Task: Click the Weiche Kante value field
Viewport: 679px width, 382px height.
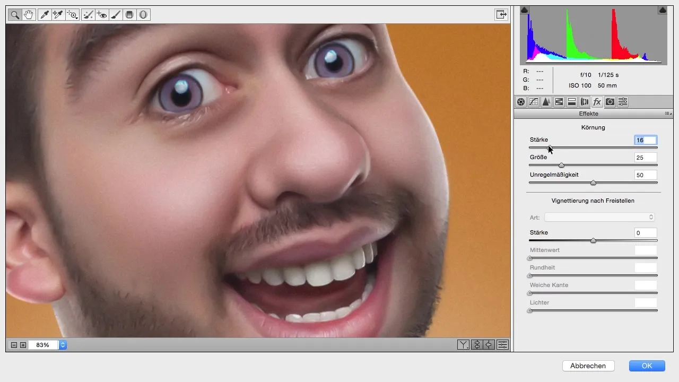Action: coord(646,285)
